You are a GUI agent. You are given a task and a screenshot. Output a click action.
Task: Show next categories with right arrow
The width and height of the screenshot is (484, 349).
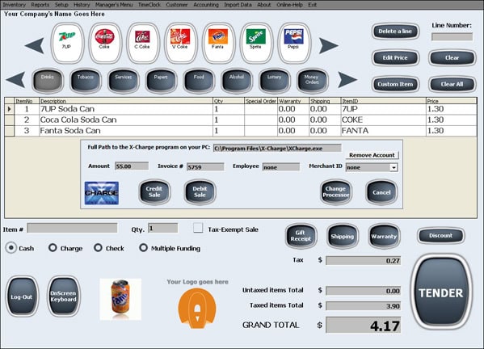pos(347,80)
